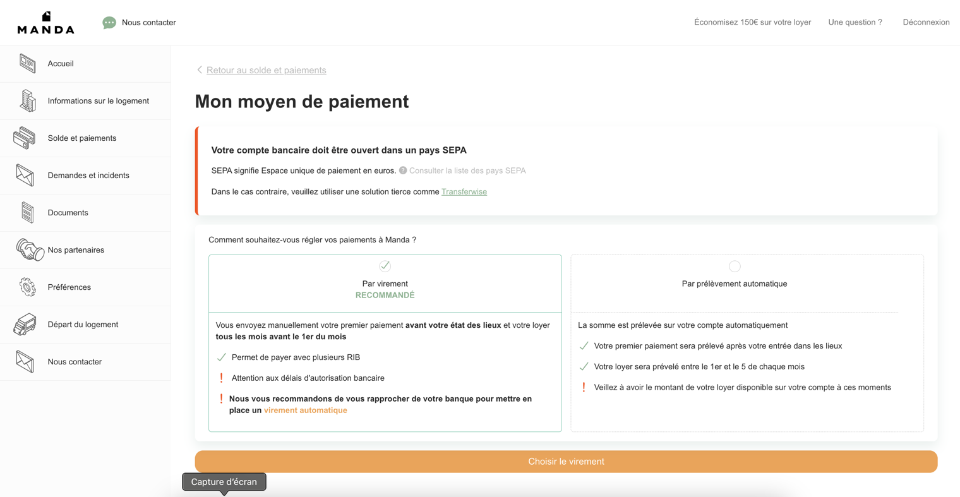This screenshot has height=497, width=960.
Task: Click the envelope icon beside sidebar Nous contacter
Action: click(25, 362)
